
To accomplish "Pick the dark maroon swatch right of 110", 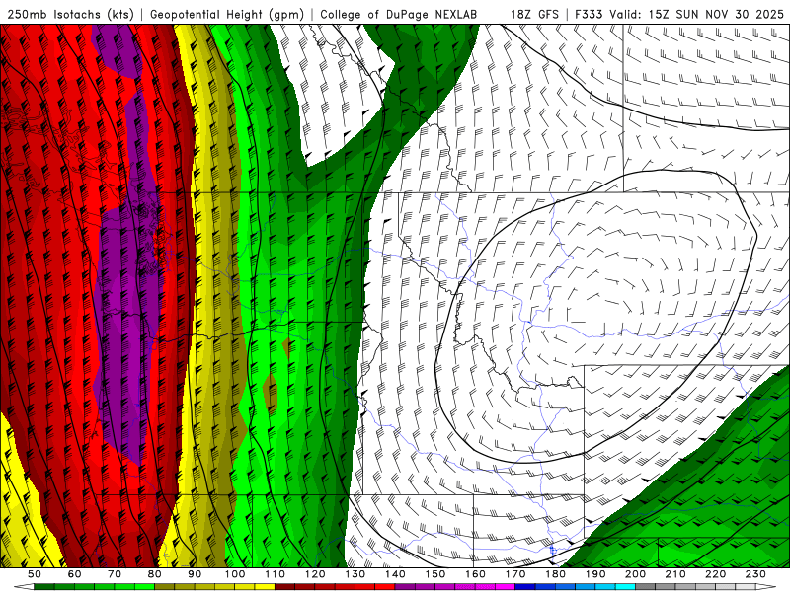I will tap(284, 587).
